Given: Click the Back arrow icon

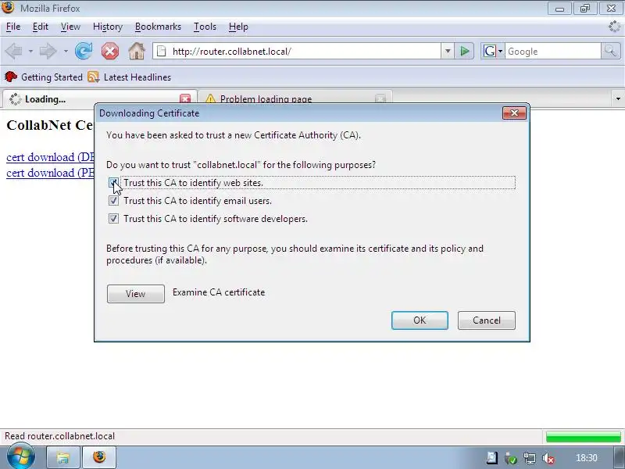Looking at the screenshot, I should coord(14,51).
